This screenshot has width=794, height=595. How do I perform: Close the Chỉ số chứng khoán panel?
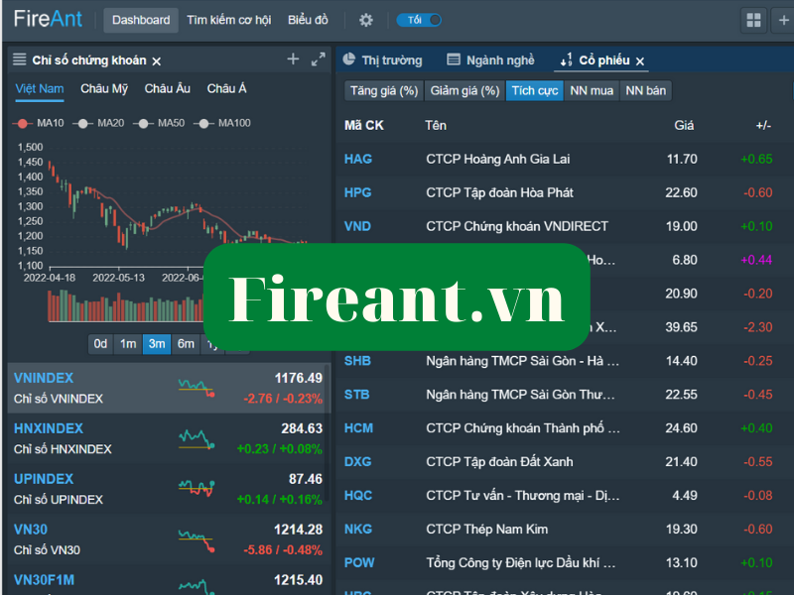pos(157,61)
